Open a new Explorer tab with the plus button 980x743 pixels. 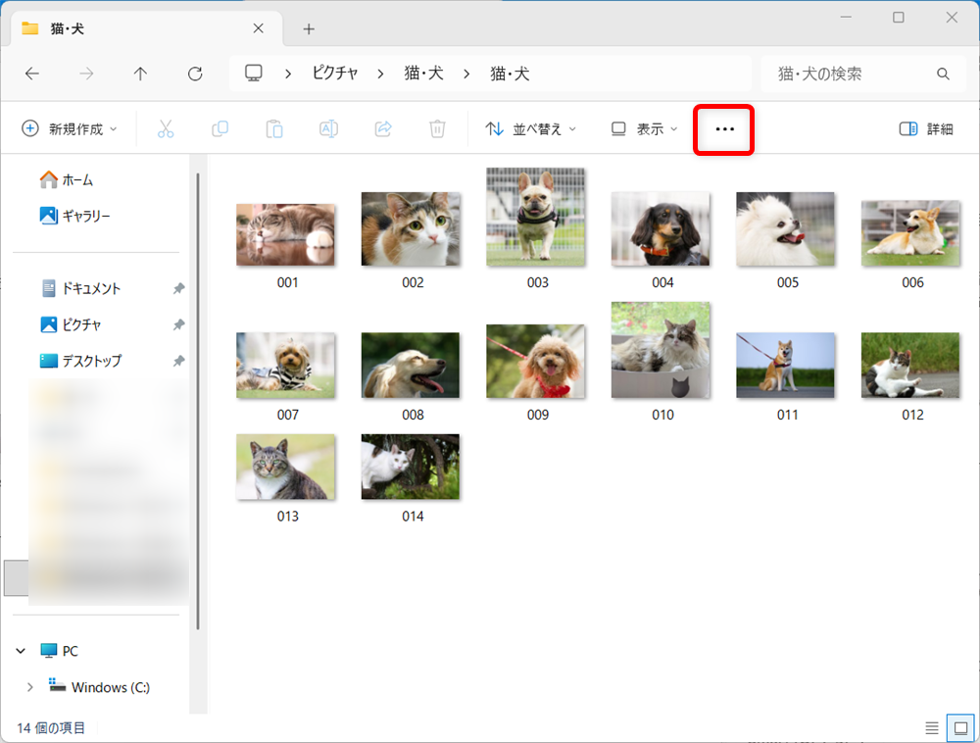308,28
